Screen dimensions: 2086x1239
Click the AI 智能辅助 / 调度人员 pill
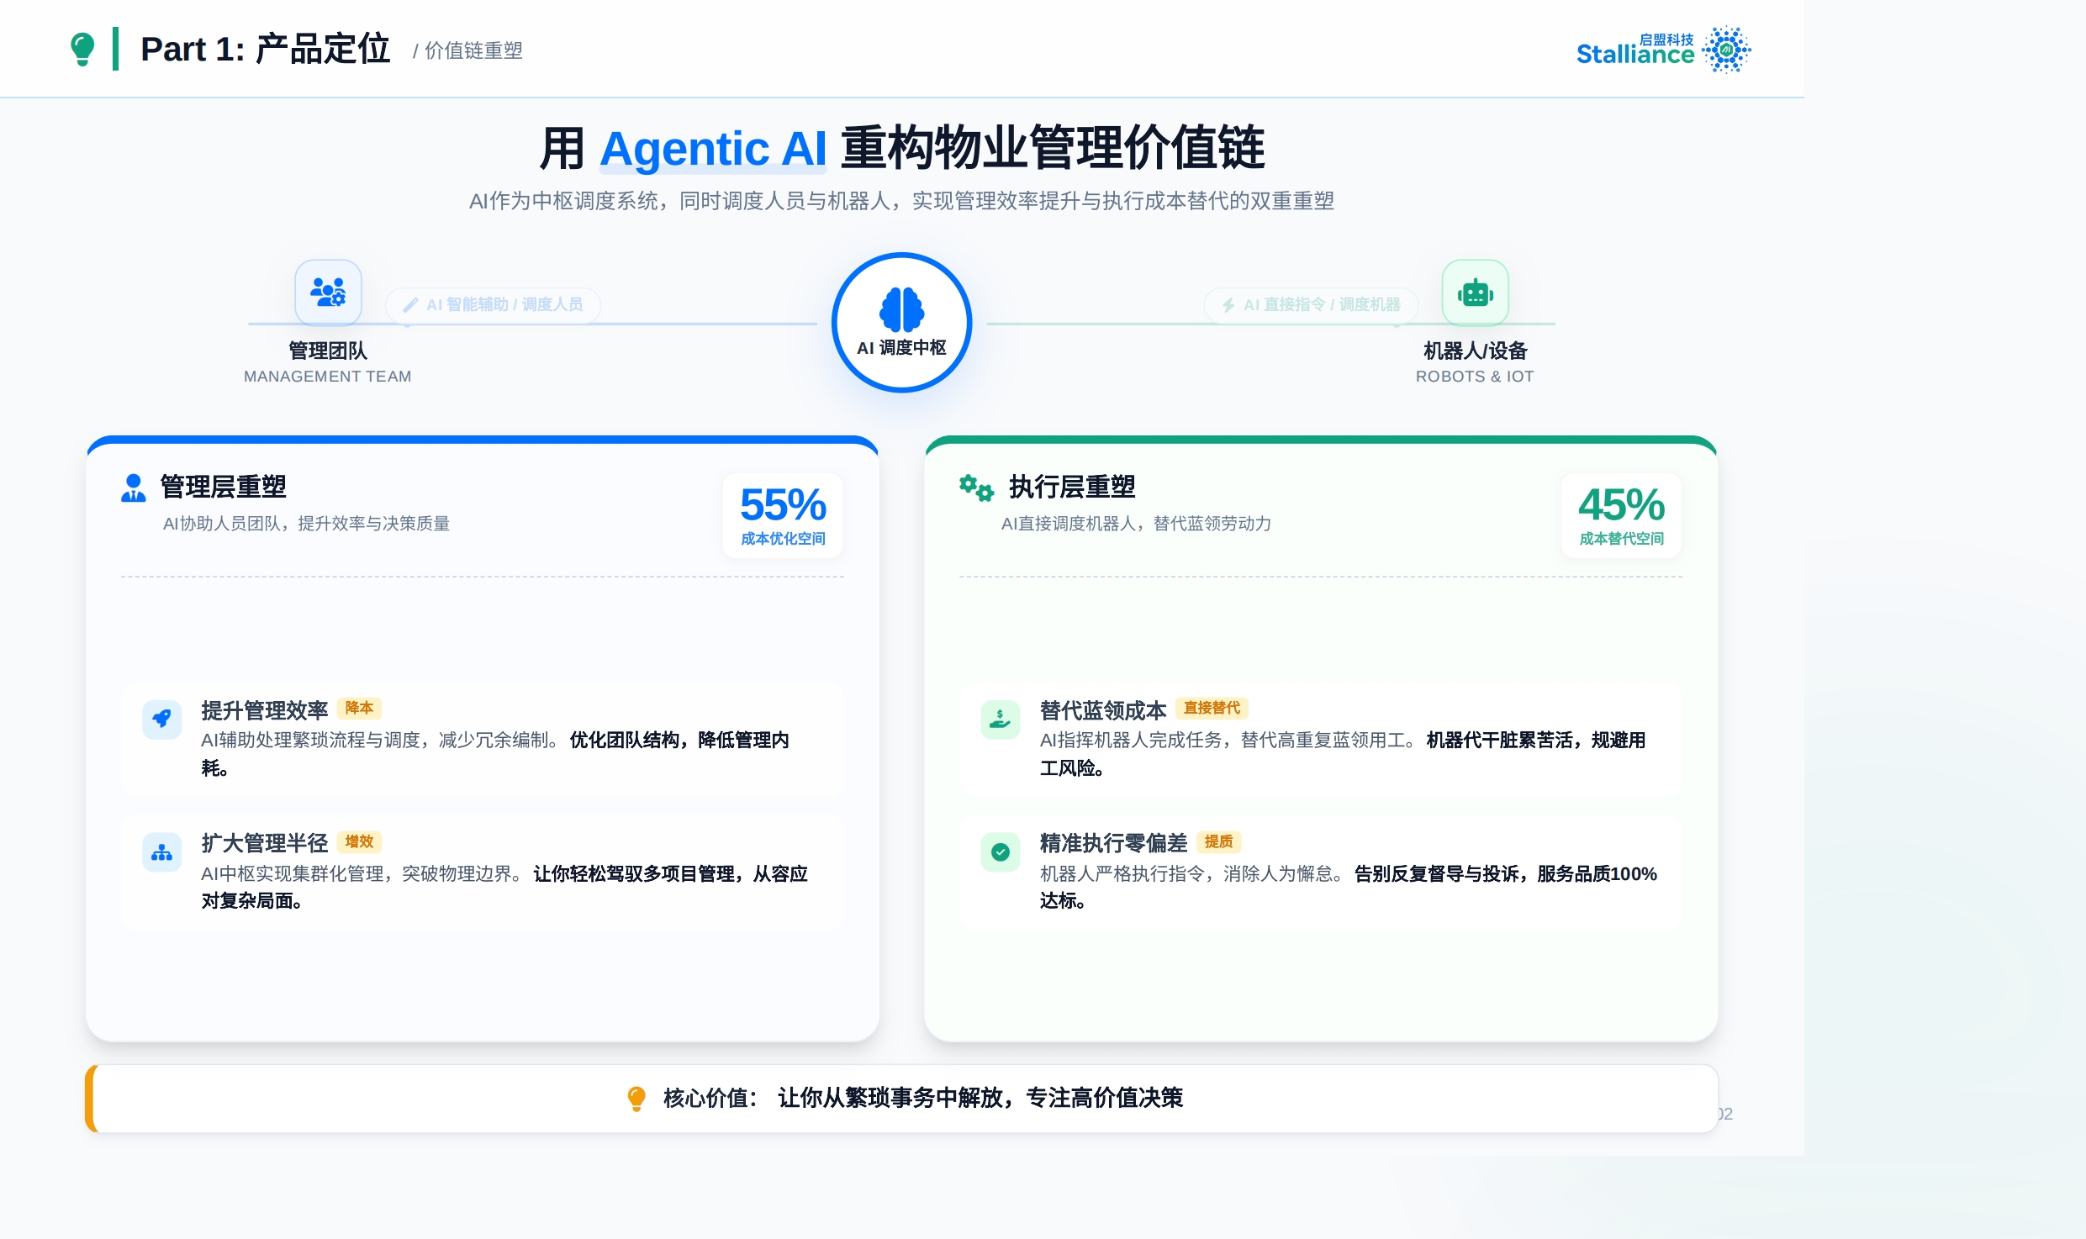coord(494,304)
